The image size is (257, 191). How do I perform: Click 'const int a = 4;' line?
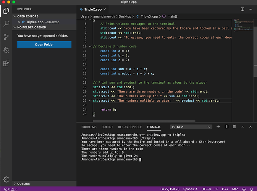tap(115, 51)
